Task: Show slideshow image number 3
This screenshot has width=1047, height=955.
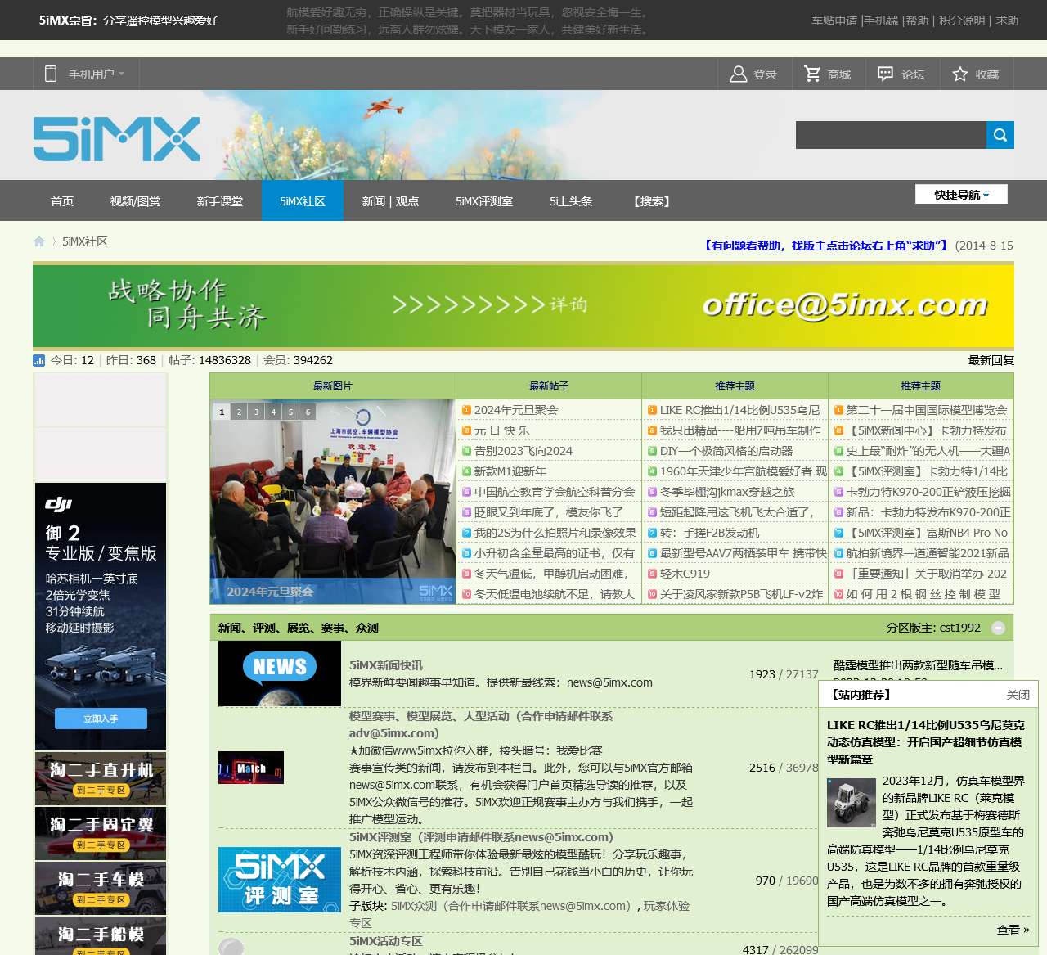Action: (x=256, y=412)
